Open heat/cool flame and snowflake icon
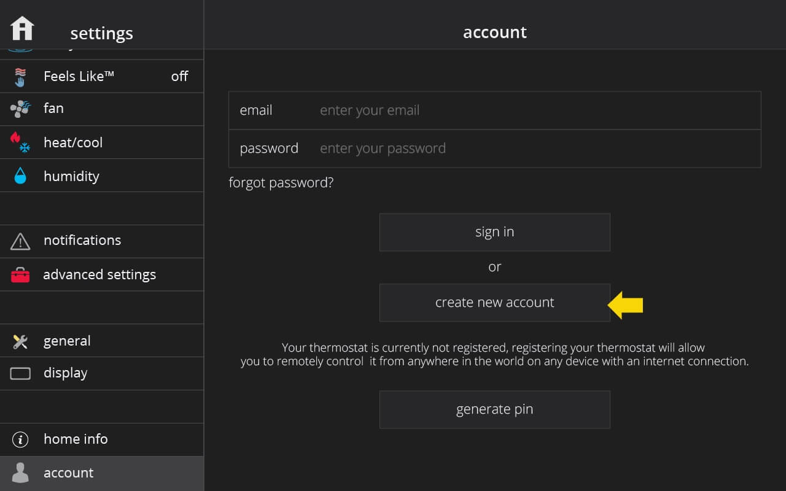Viewport: 786px width, 491px height. [20, 142]
